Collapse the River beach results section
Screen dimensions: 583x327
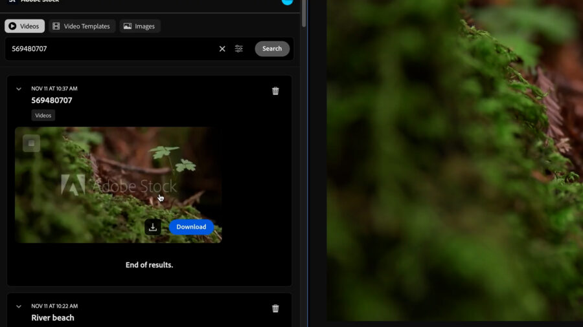click(19, 306)
